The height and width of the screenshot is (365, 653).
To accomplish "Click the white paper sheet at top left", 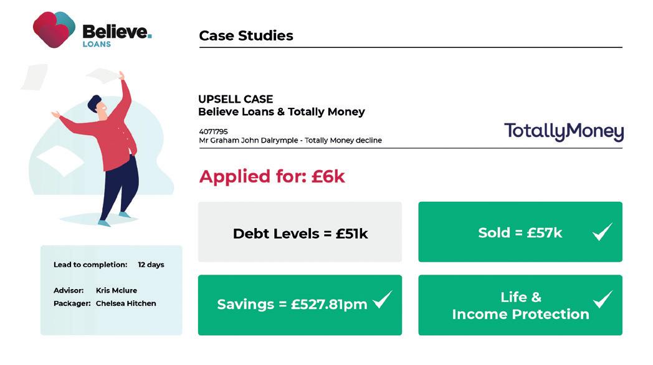I will (34, 77).
